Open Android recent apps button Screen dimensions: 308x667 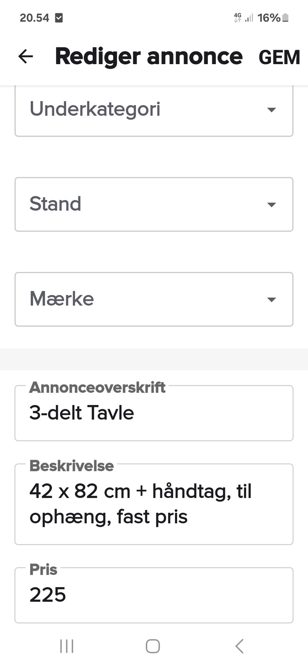[x=67, y=646]
